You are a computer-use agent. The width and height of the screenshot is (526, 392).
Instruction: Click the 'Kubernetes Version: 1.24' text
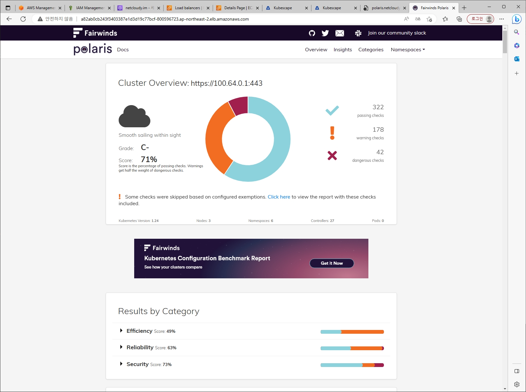[x=139, y=221]
